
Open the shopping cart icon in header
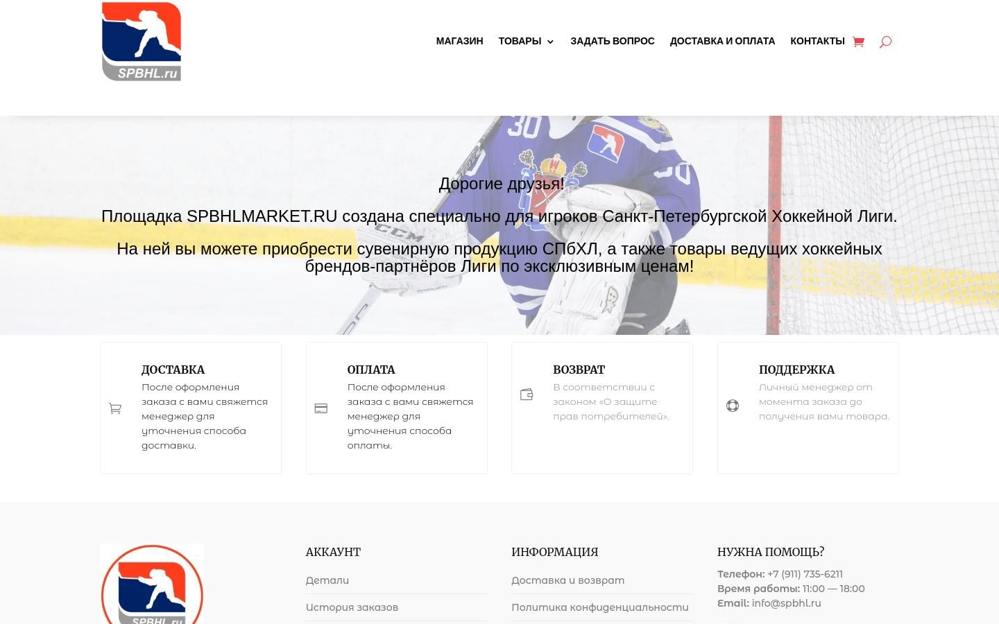(858, 42)
